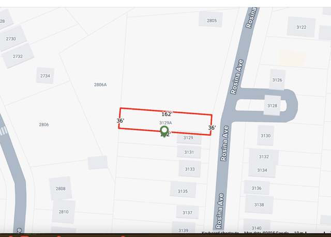Click building 3129 on the map
Screen dimensions: 331x237
189,138
